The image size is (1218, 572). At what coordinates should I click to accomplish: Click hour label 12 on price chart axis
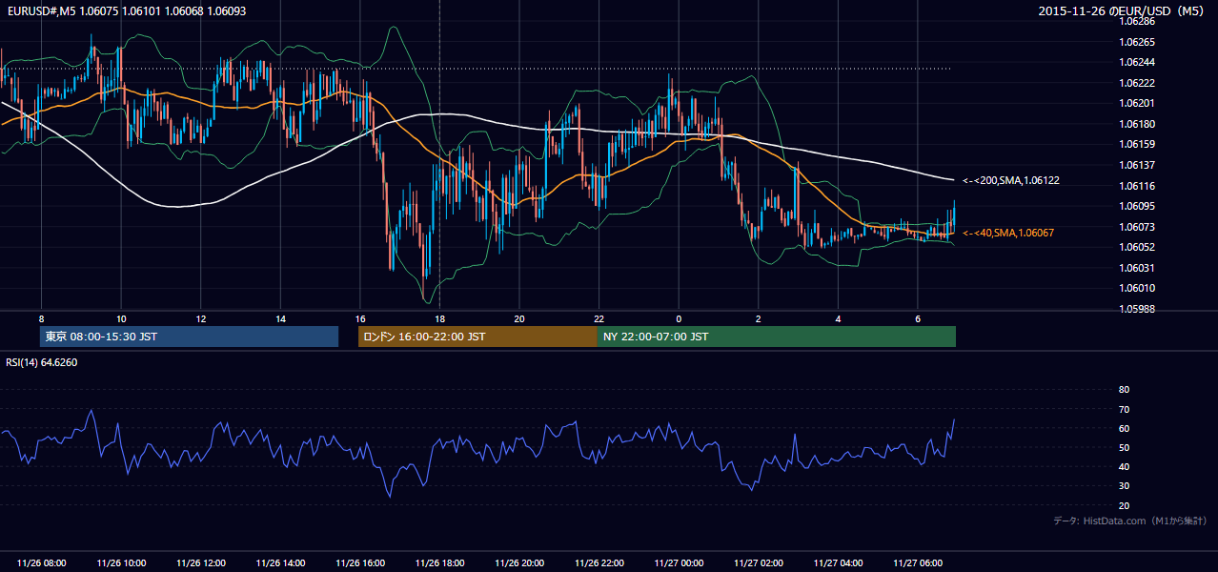[x=201, y=318]
